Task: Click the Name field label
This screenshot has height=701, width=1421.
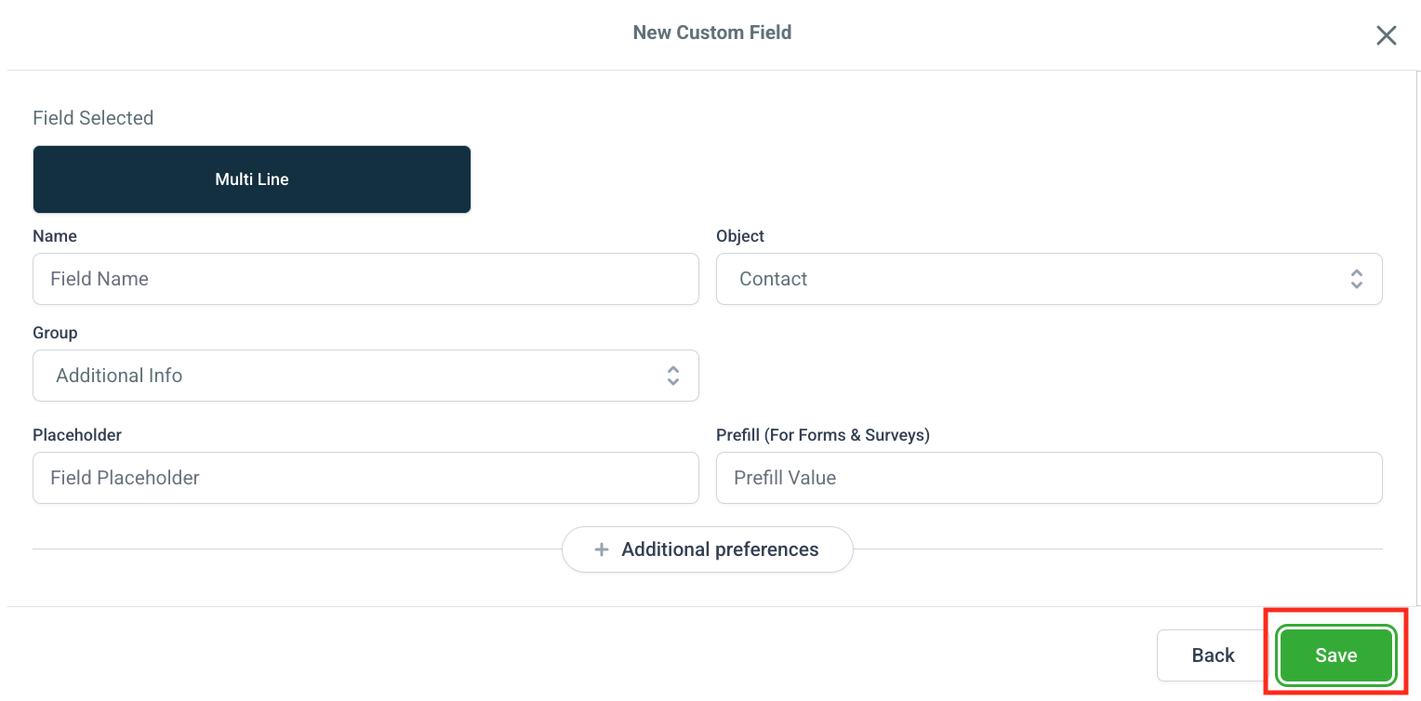Action: (x=55, y=236)
